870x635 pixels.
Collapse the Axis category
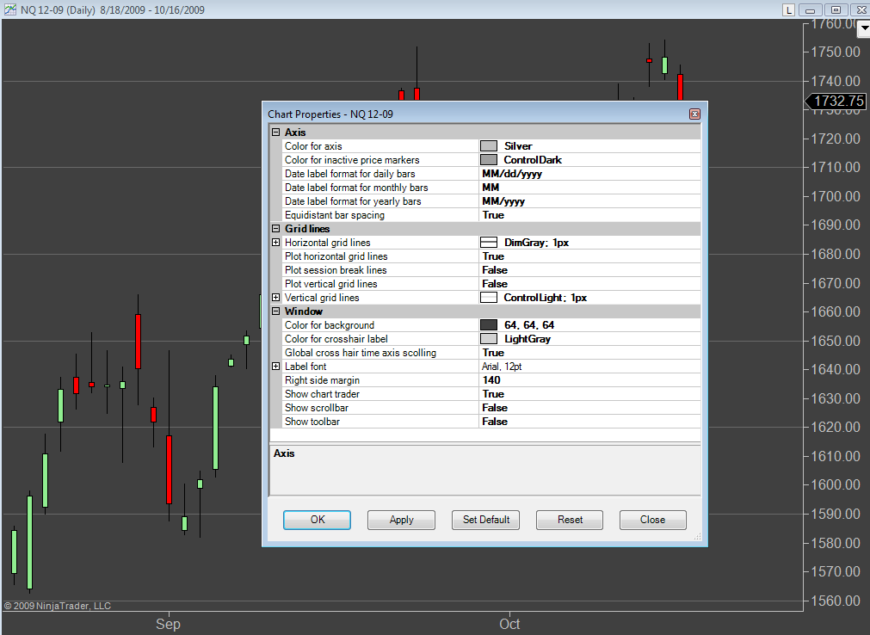275,132
